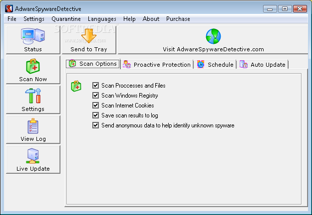Open the Purchase menu
Viewport: 312px width, 215px height.
coord(178,19)
